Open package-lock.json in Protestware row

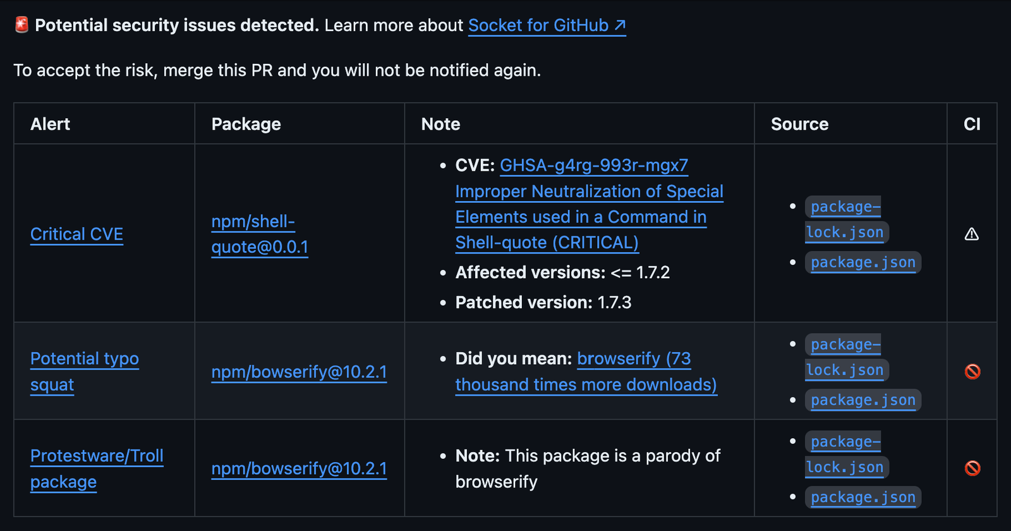pyautogui.click(x=845, y=455)
